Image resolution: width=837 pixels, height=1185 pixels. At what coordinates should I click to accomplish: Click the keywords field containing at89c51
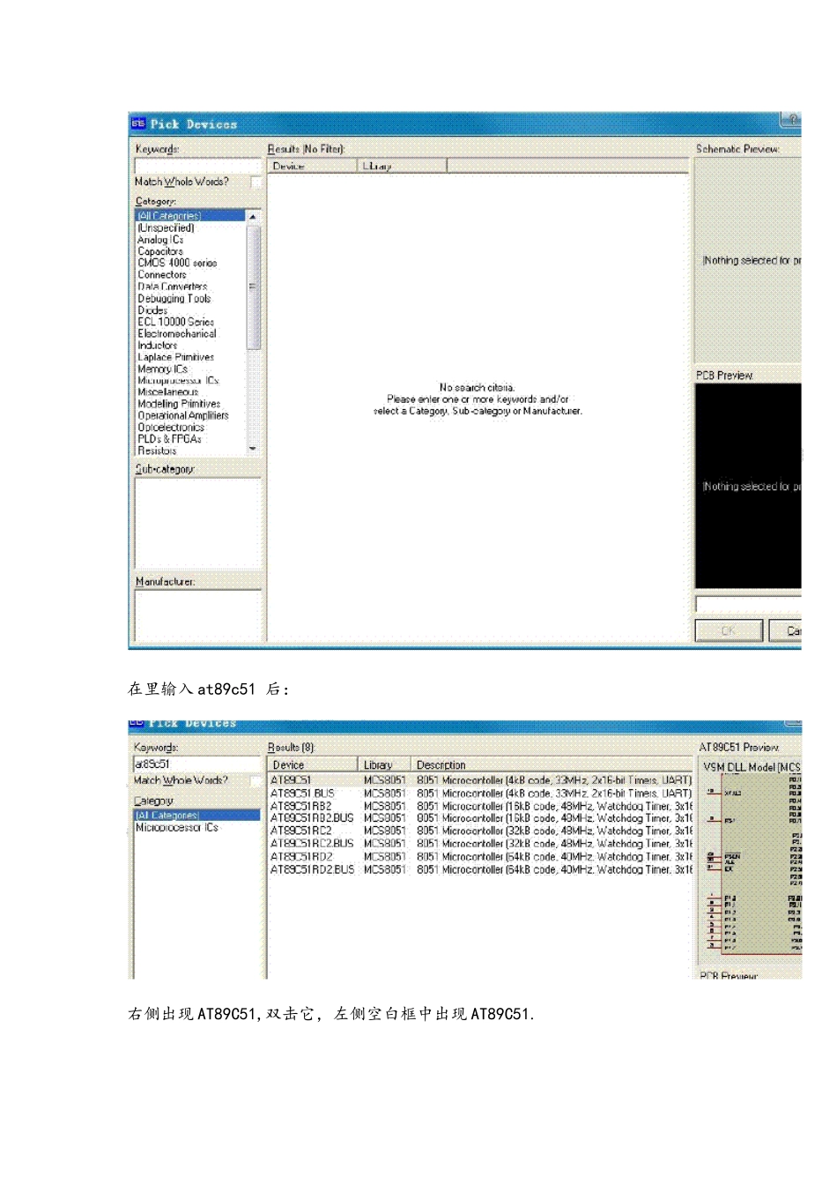point(197,764)
